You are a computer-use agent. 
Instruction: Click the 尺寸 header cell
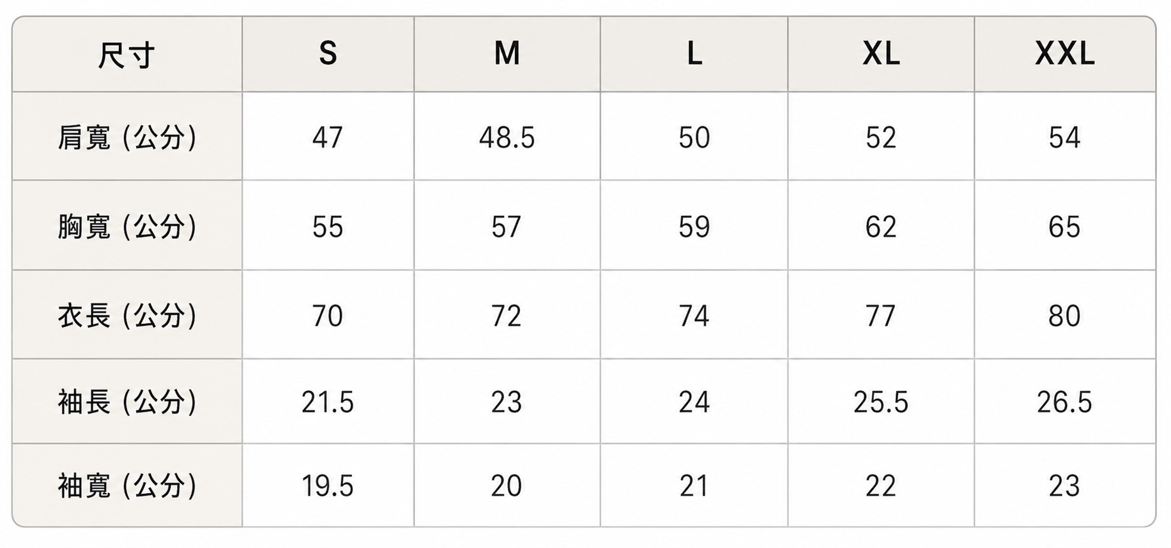(x=127, y=54)
